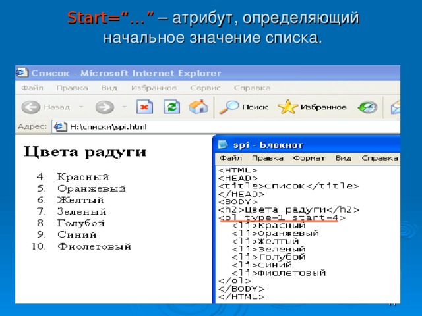Click the <h2>Цвета радуги</h2> line in Notepad
The image size is (422, 316).
[x=289, y=209]
